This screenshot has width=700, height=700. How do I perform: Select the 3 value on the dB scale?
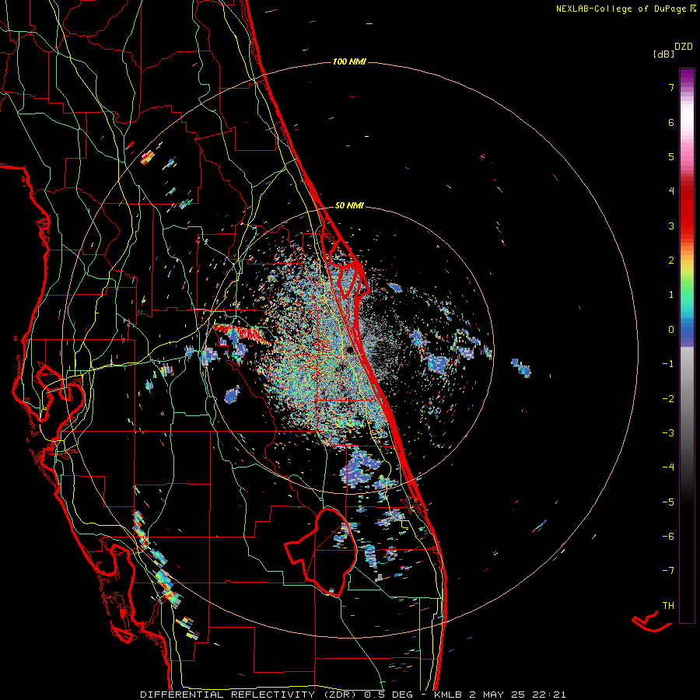coord(671,226)
